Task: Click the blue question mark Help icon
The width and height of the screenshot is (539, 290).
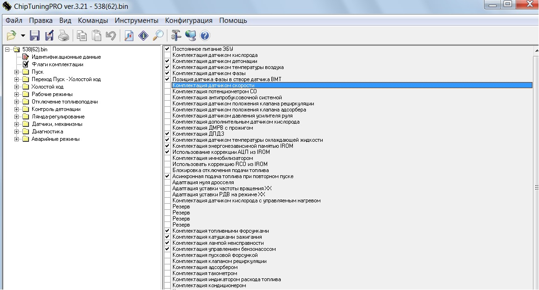Action: click(205, 35)
